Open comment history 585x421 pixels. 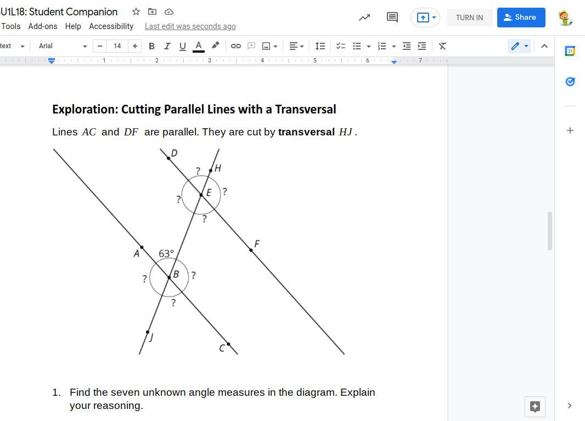coord(392,18)
